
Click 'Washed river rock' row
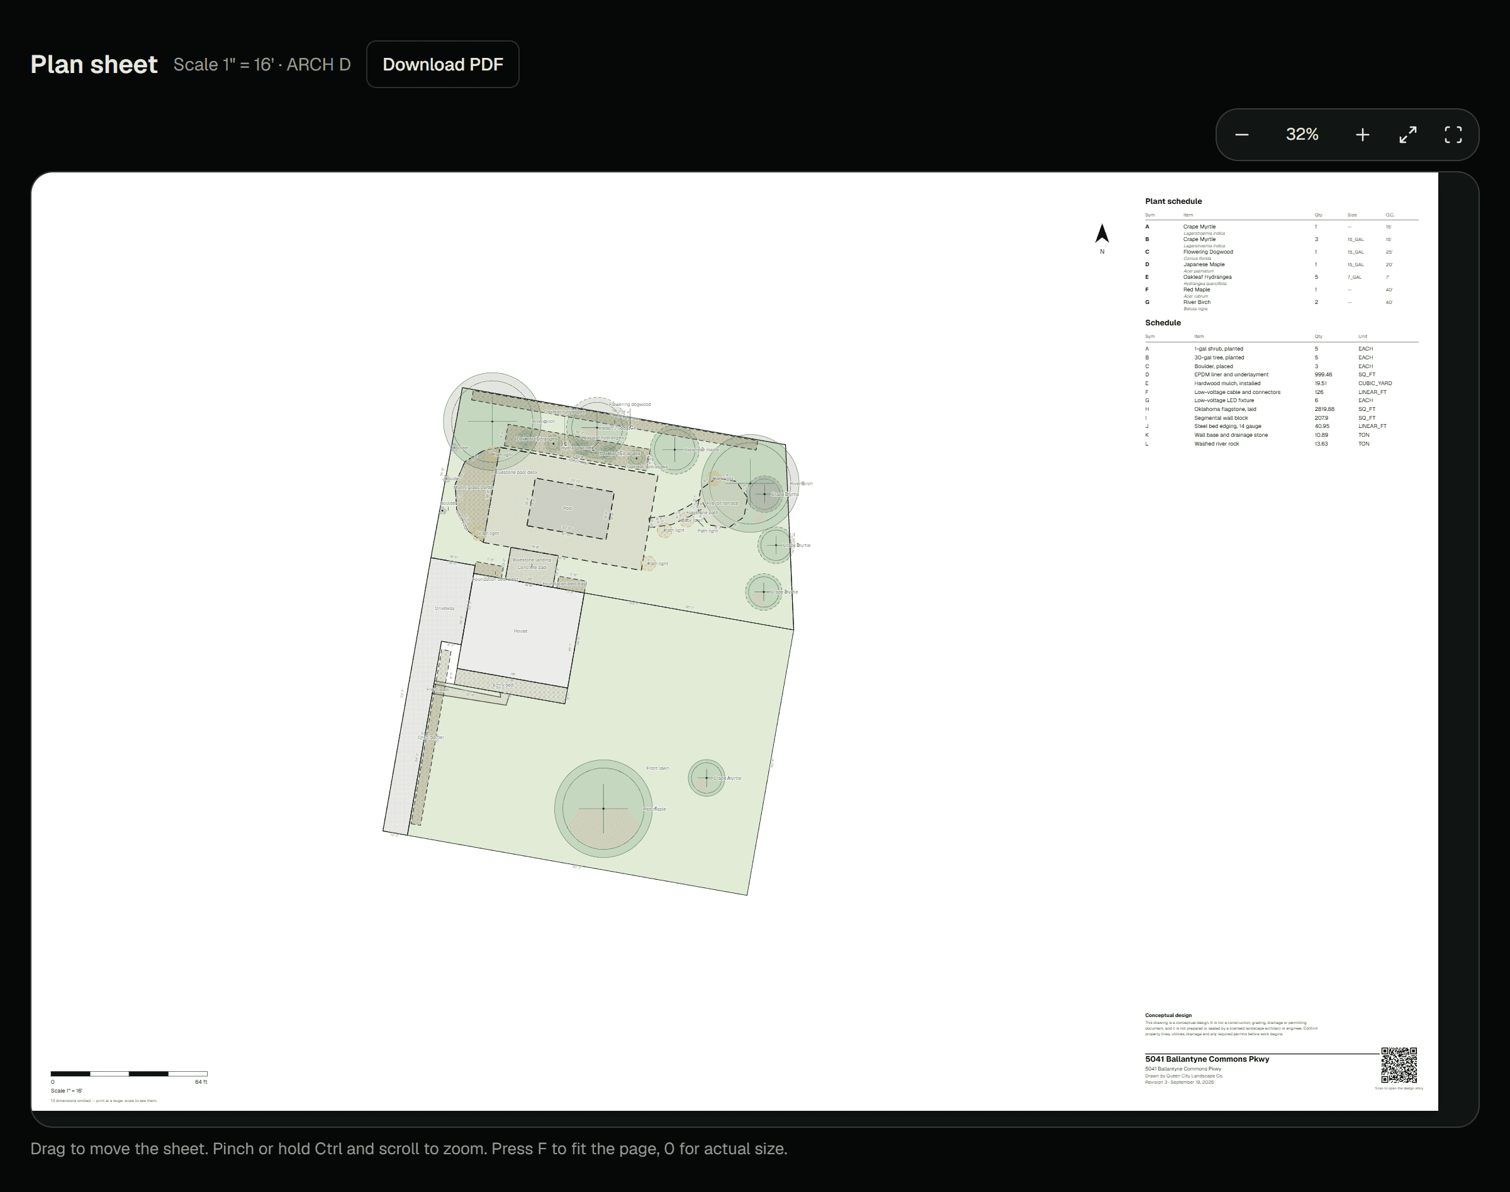click(1281, 444)
